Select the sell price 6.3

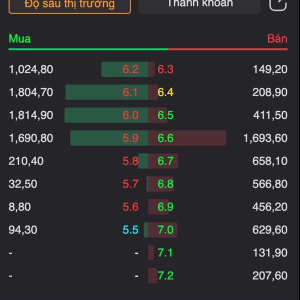tap(165, 69)
